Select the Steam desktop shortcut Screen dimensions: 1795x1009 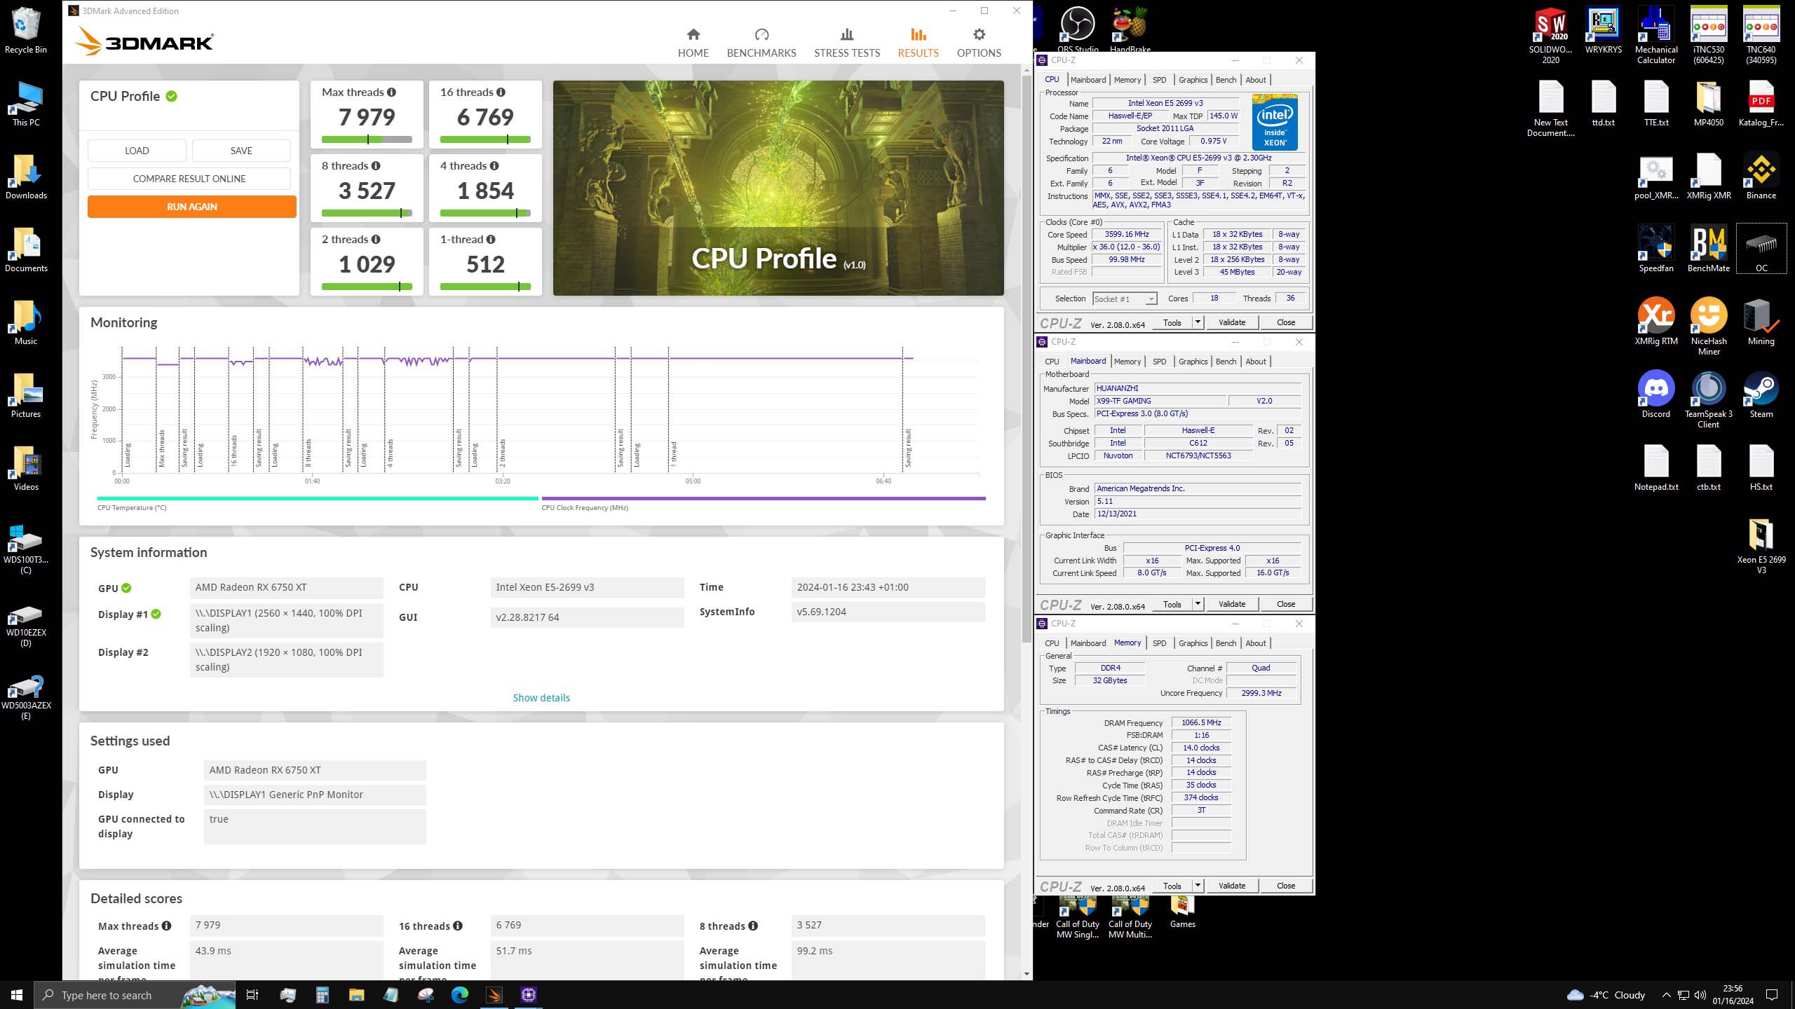click(1761, 394)
